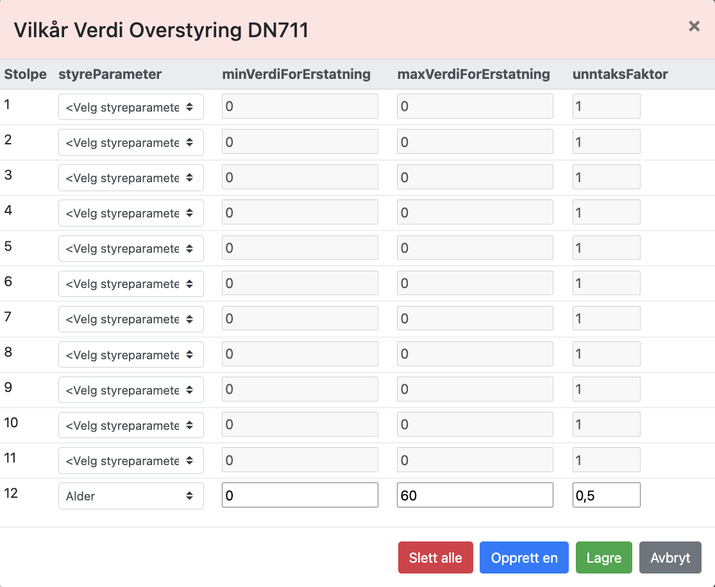715x587 pixels.
Task: Open row 11 styreParameter selector
Action: tap(131, 461)
